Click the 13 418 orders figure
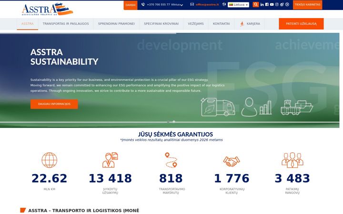 [110, 178]
